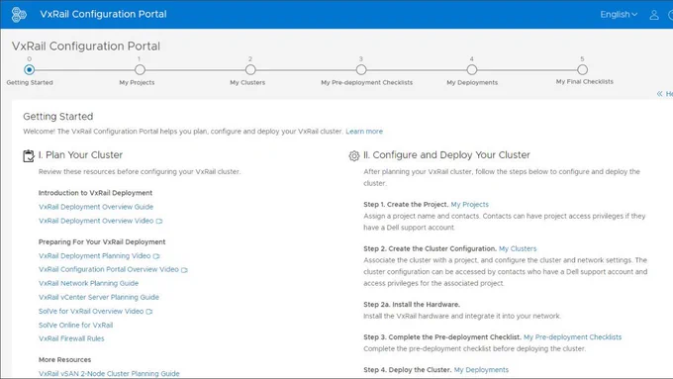
Task: Select the My Clusters step circle
Action: tap(250, 69)
